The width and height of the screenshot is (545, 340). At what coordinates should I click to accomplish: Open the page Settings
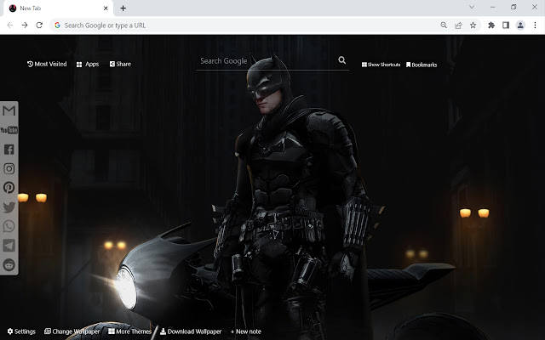click(21, 331)
